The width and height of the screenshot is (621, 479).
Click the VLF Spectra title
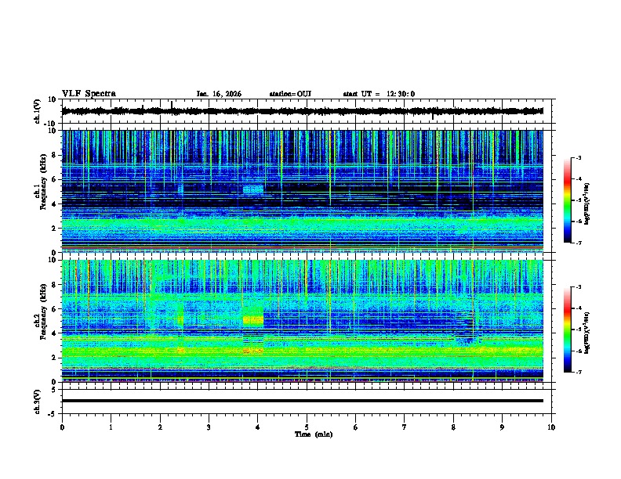(x=89, y=94)
